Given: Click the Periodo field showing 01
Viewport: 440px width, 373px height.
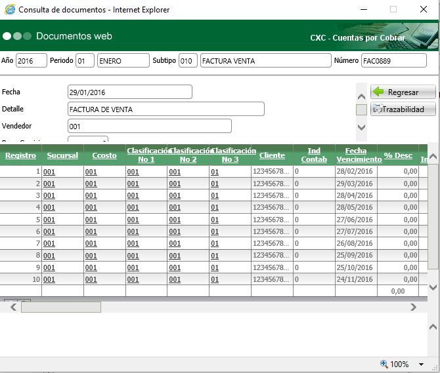Looking at the screenshot, I should (85, 60).
